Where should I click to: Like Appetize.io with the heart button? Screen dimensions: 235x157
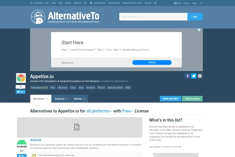point(21,92)
